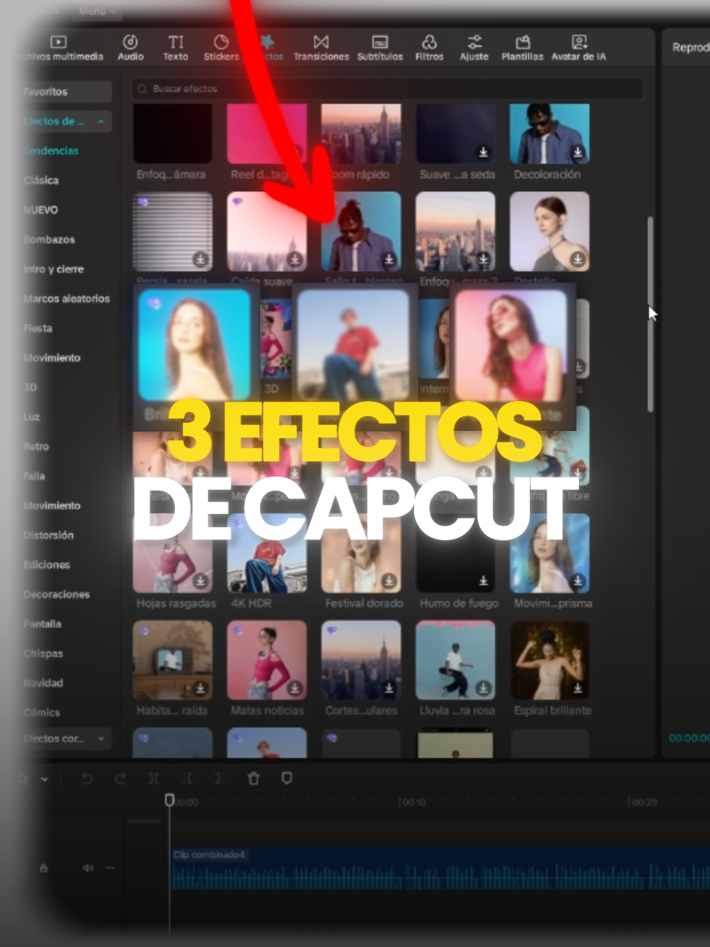Open the Avatar de IA panel
Screen dimensions: 710x947
pos(579,48)
